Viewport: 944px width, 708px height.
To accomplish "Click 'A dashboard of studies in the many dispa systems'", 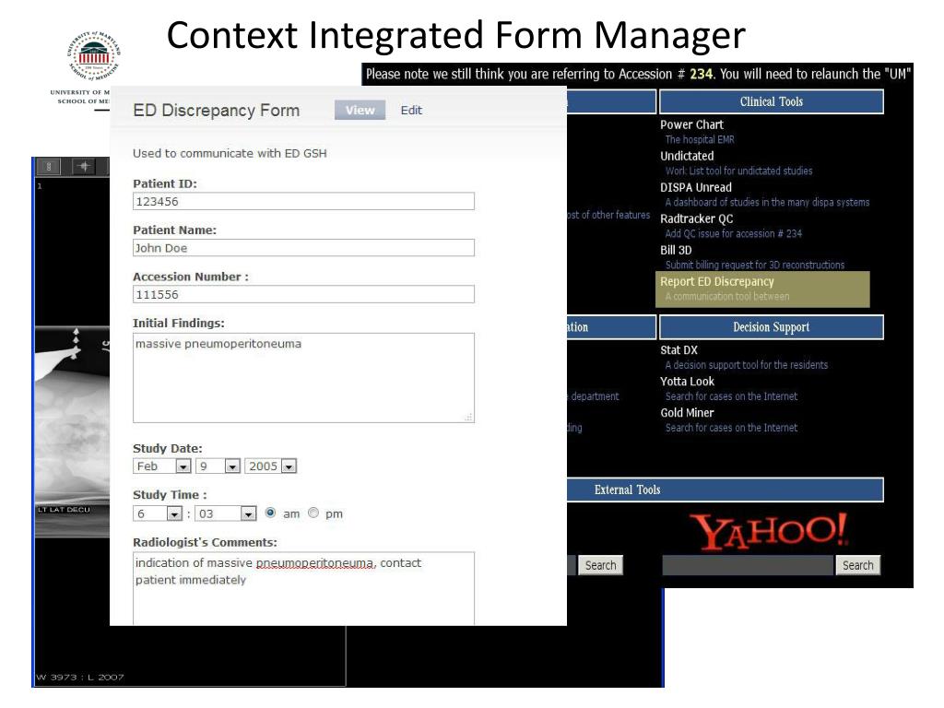I will point(767,202).
